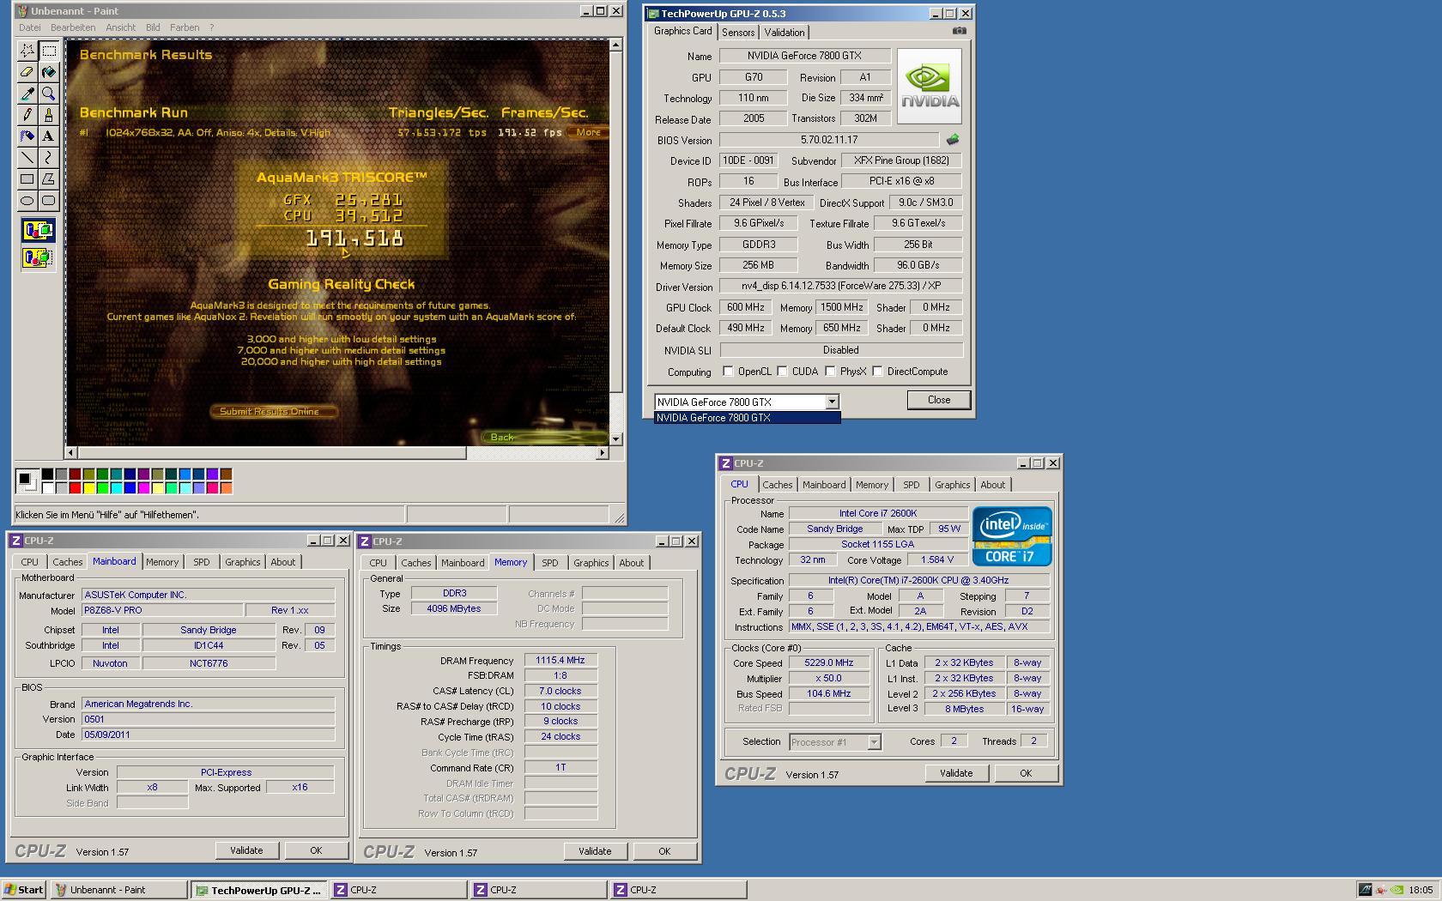Click the foreground/background color indicator box in Paint
Screen dimensions: 1442x901
tap(27, 481)
